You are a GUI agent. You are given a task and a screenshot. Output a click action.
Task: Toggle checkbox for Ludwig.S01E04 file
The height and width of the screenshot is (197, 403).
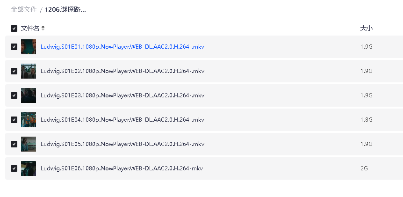14,120
